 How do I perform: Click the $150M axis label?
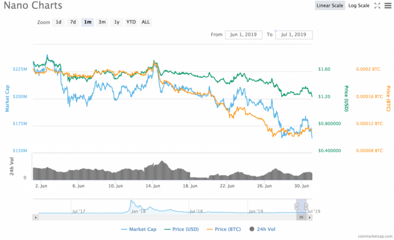pyautogui.click(x=20, y=151)
